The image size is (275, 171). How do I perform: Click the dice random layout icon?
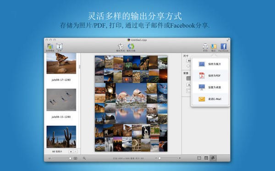pyautogui.click(x=121, y=46)
